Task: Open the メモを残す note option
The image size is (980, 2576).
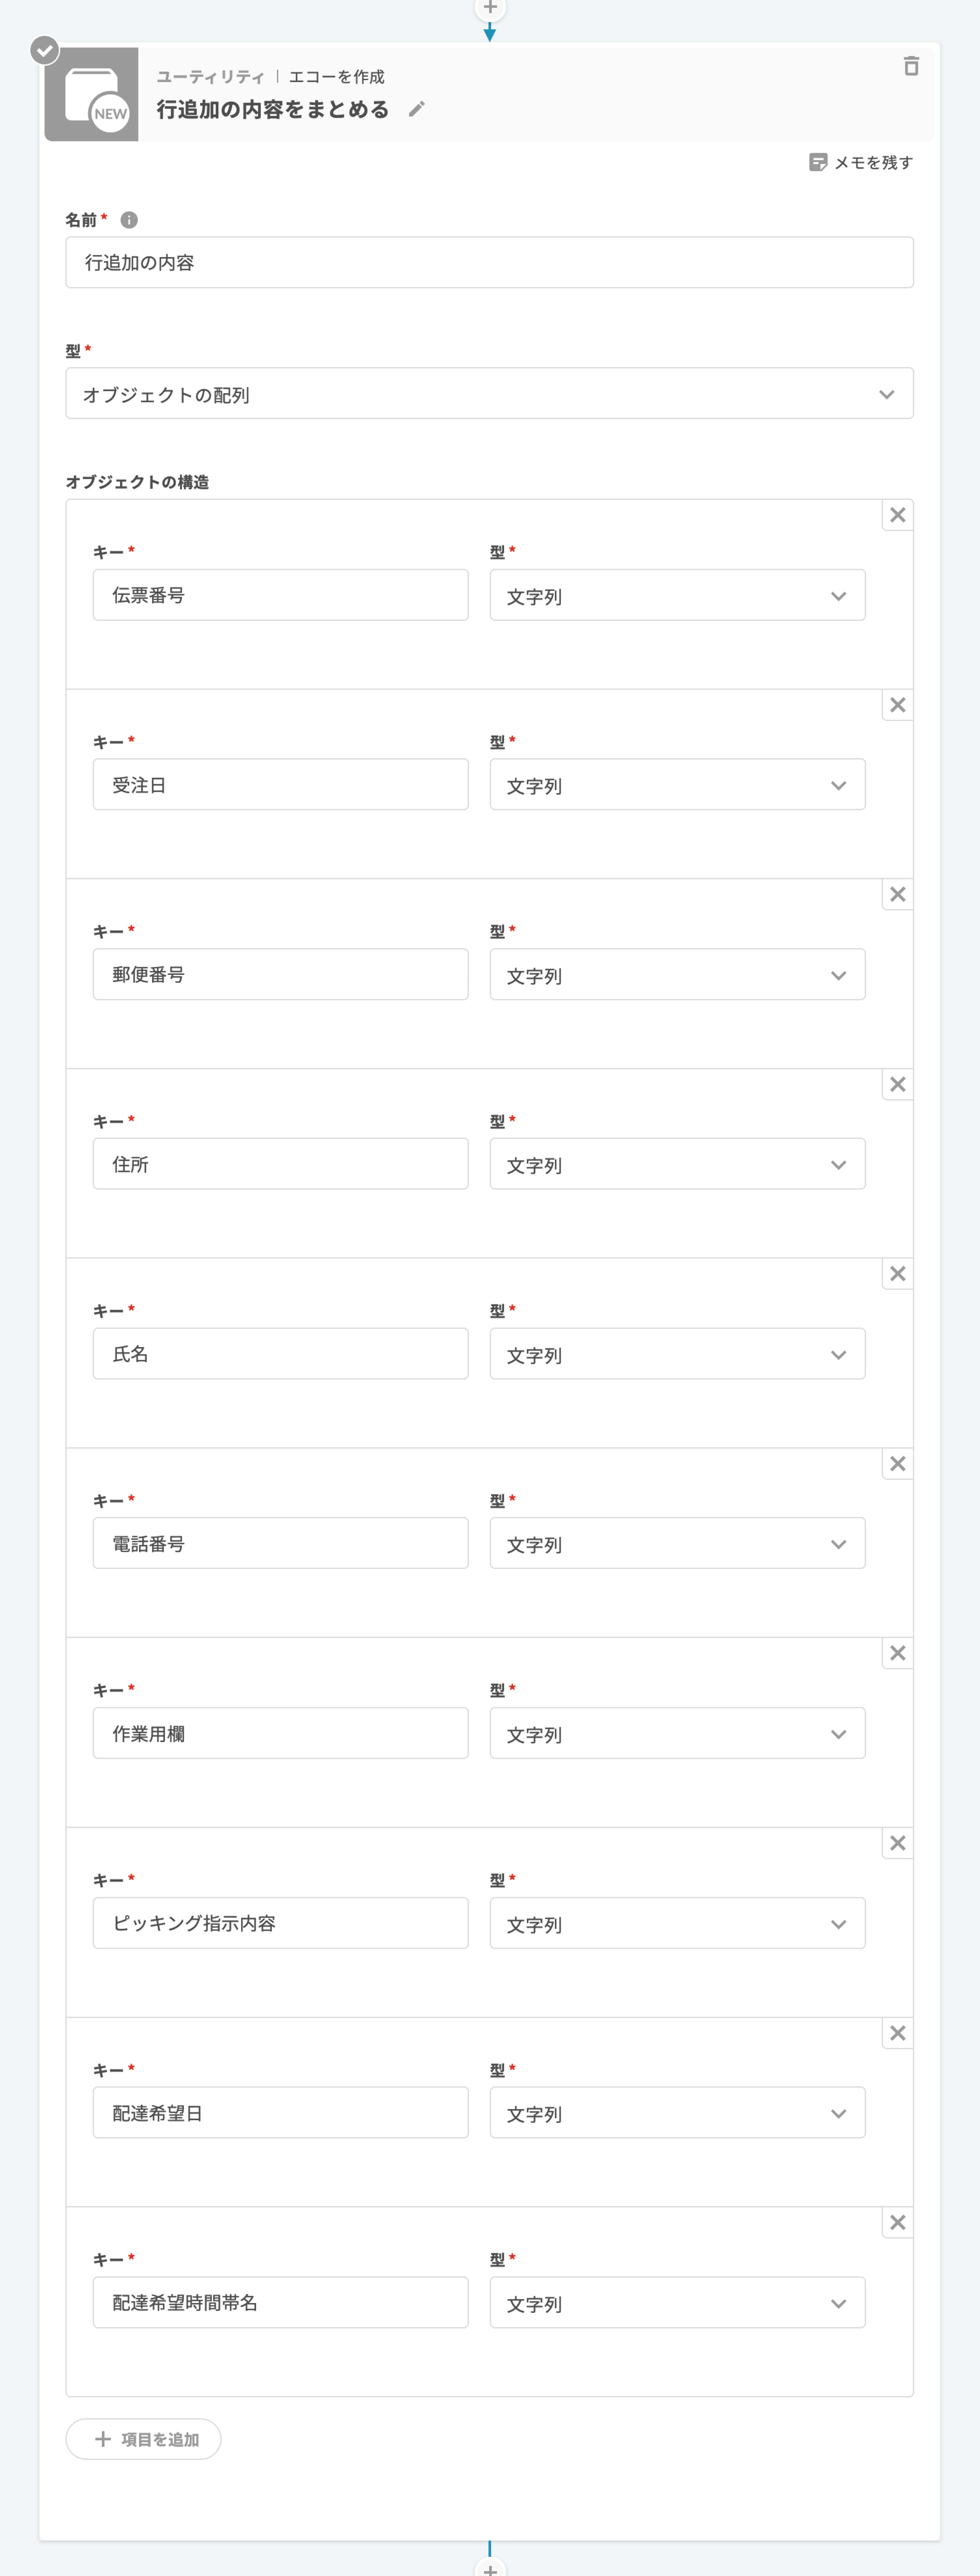Action: click(860, 162)
